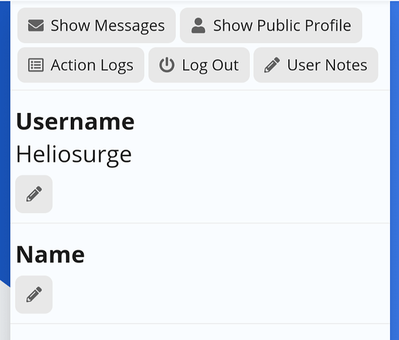
Task: Edit the Username with its pencil button
Action: (x=34, y=194)
